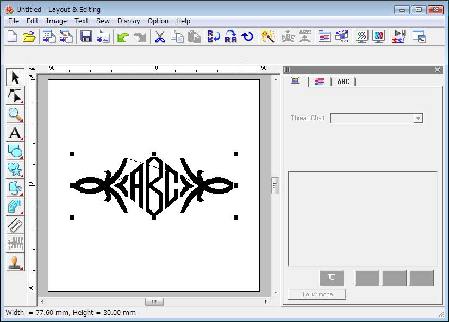Select the Measure ruler tool
449x322 pixels.
point(15,225)
